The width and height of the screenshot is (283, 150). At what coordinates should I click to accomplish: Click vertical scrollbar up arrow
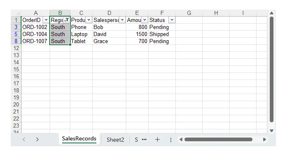[x=271, y=13]
